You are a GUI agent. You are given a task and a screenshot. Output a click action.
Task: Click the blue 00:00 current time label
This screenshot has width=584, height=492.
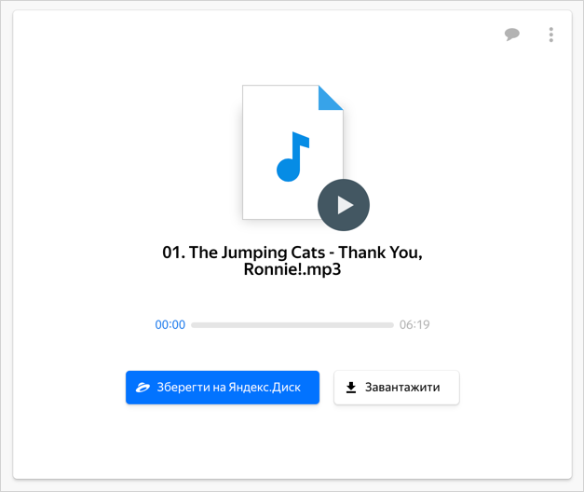click(x=170, y=324)
